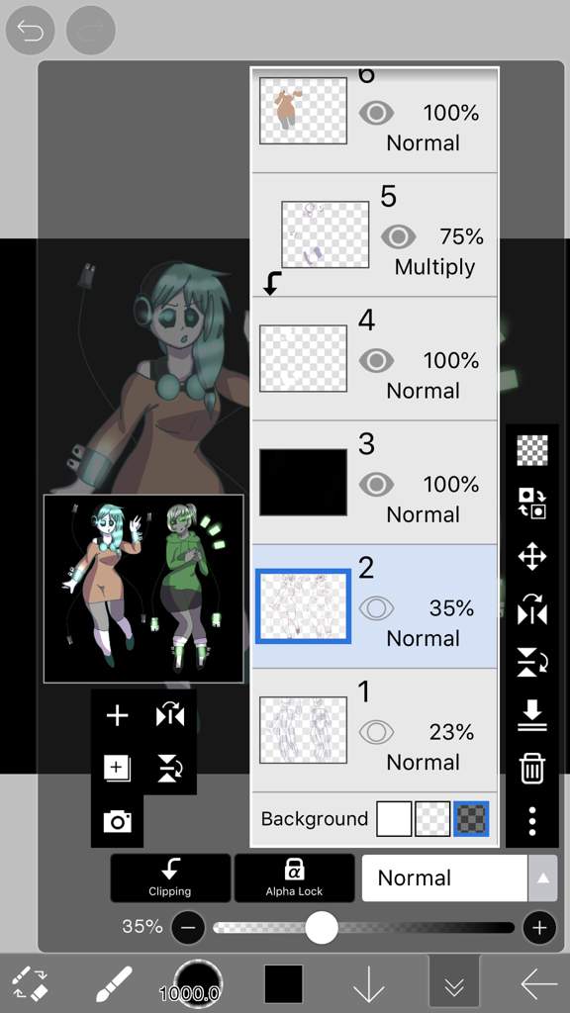Click the duplicate layer icon
This screenshot has width=570, height=1013.
(x=117, y=768)
